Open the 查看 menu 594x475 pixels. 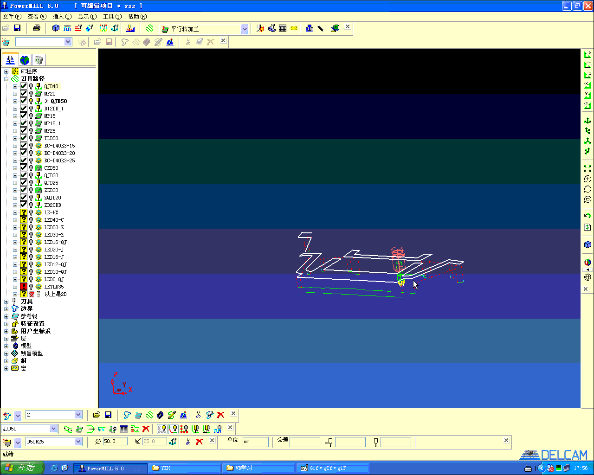click(37, 17)
